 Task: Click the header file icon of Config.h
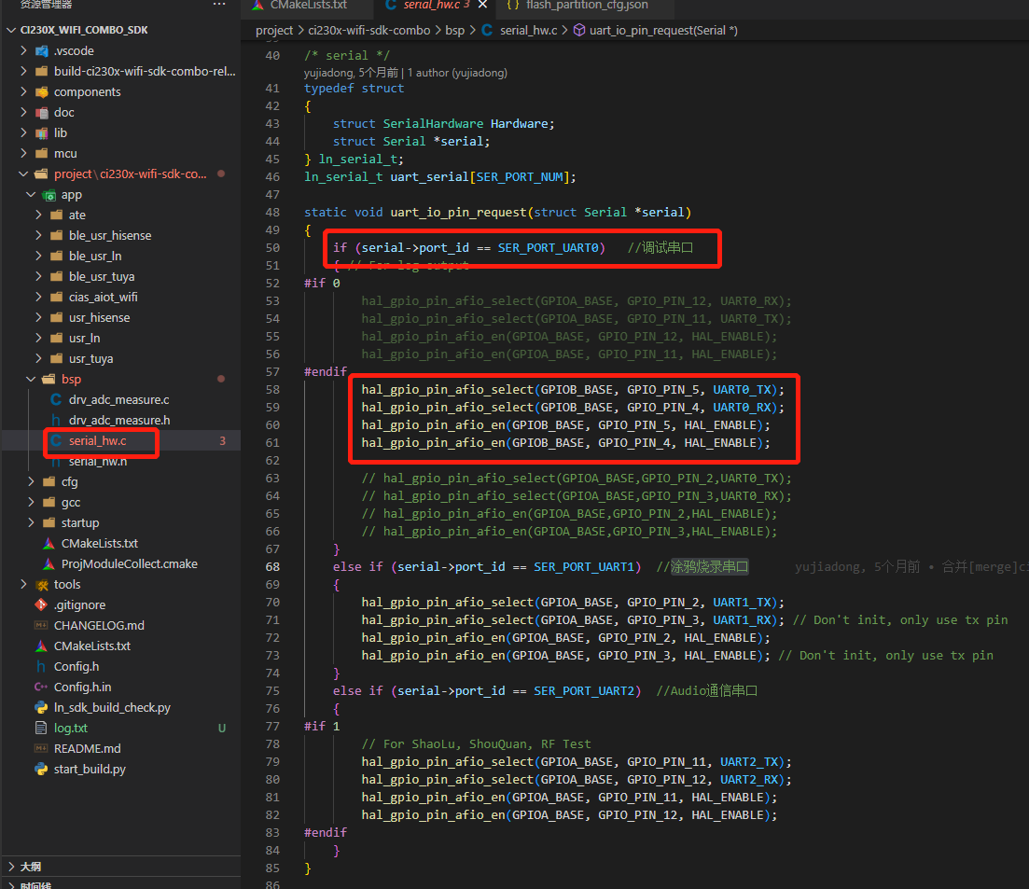[41, 666]
